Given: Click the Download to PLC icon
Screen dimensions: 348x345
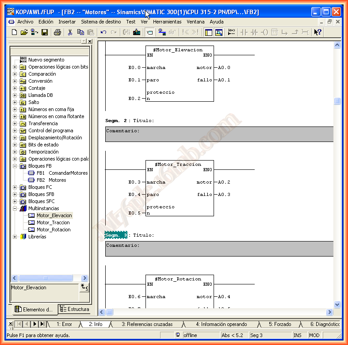Looking at the screenshot, I should (137, 32).
